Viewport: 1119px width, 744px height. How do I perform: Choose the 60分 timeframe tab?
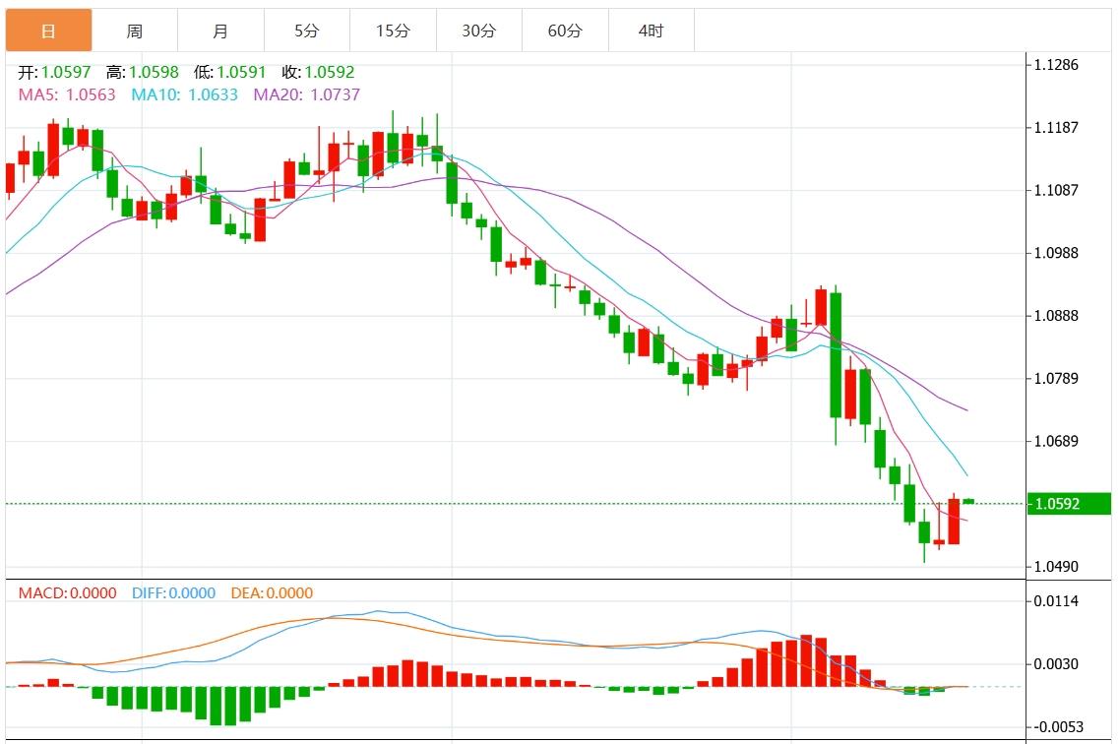[x=565, y=31]
